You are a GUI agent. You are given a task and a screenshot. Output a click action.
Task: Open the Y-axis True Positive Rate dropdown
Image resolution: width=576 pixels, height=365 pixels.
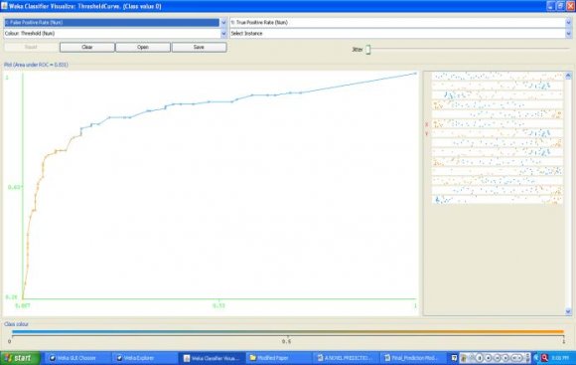pyautogui.click(x=400, y=23)
